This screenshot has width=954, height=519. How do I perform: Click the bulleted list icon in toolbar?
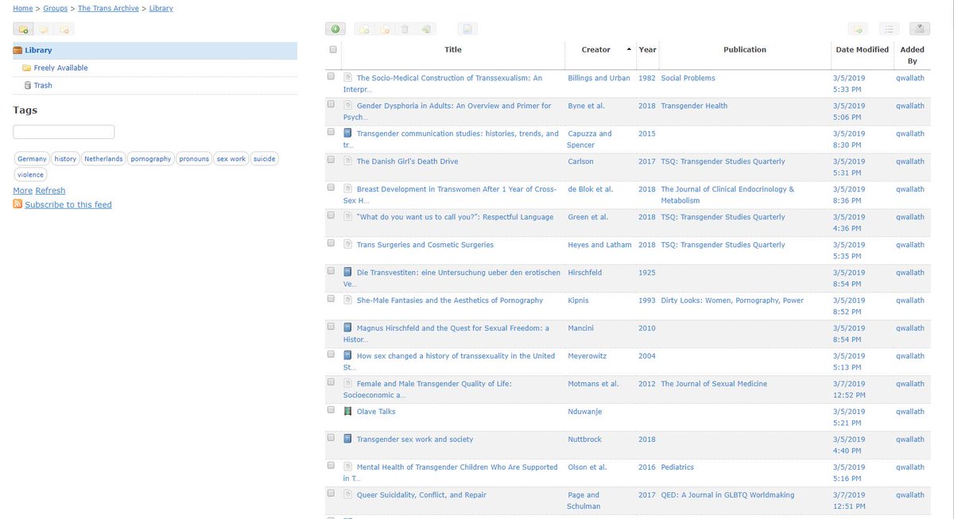(x=890, y=29)
